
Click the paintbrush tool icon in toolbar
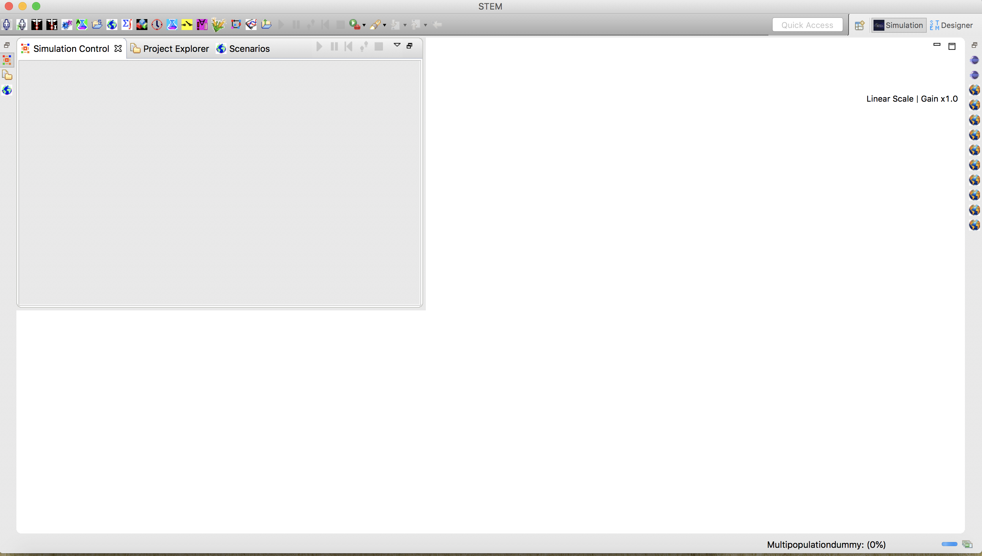(x=376, y=25)
